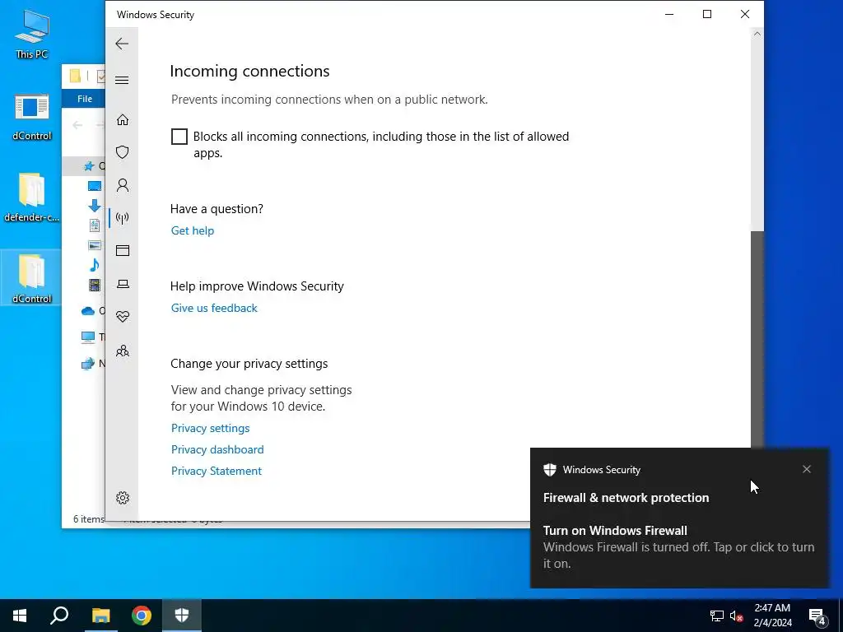The image size is (843, 632).
Task: Open taskbar search magnifier
Action: pos(59,616)
